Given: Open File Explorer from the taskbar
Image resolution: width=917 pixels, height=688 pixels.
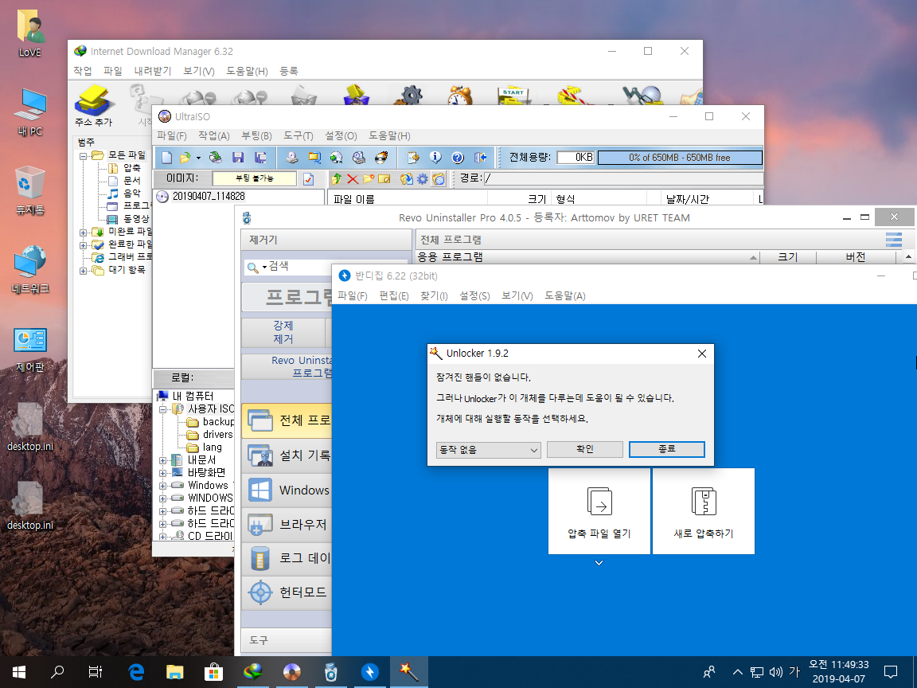Looking at the screenshot, I should pos(175,671).
